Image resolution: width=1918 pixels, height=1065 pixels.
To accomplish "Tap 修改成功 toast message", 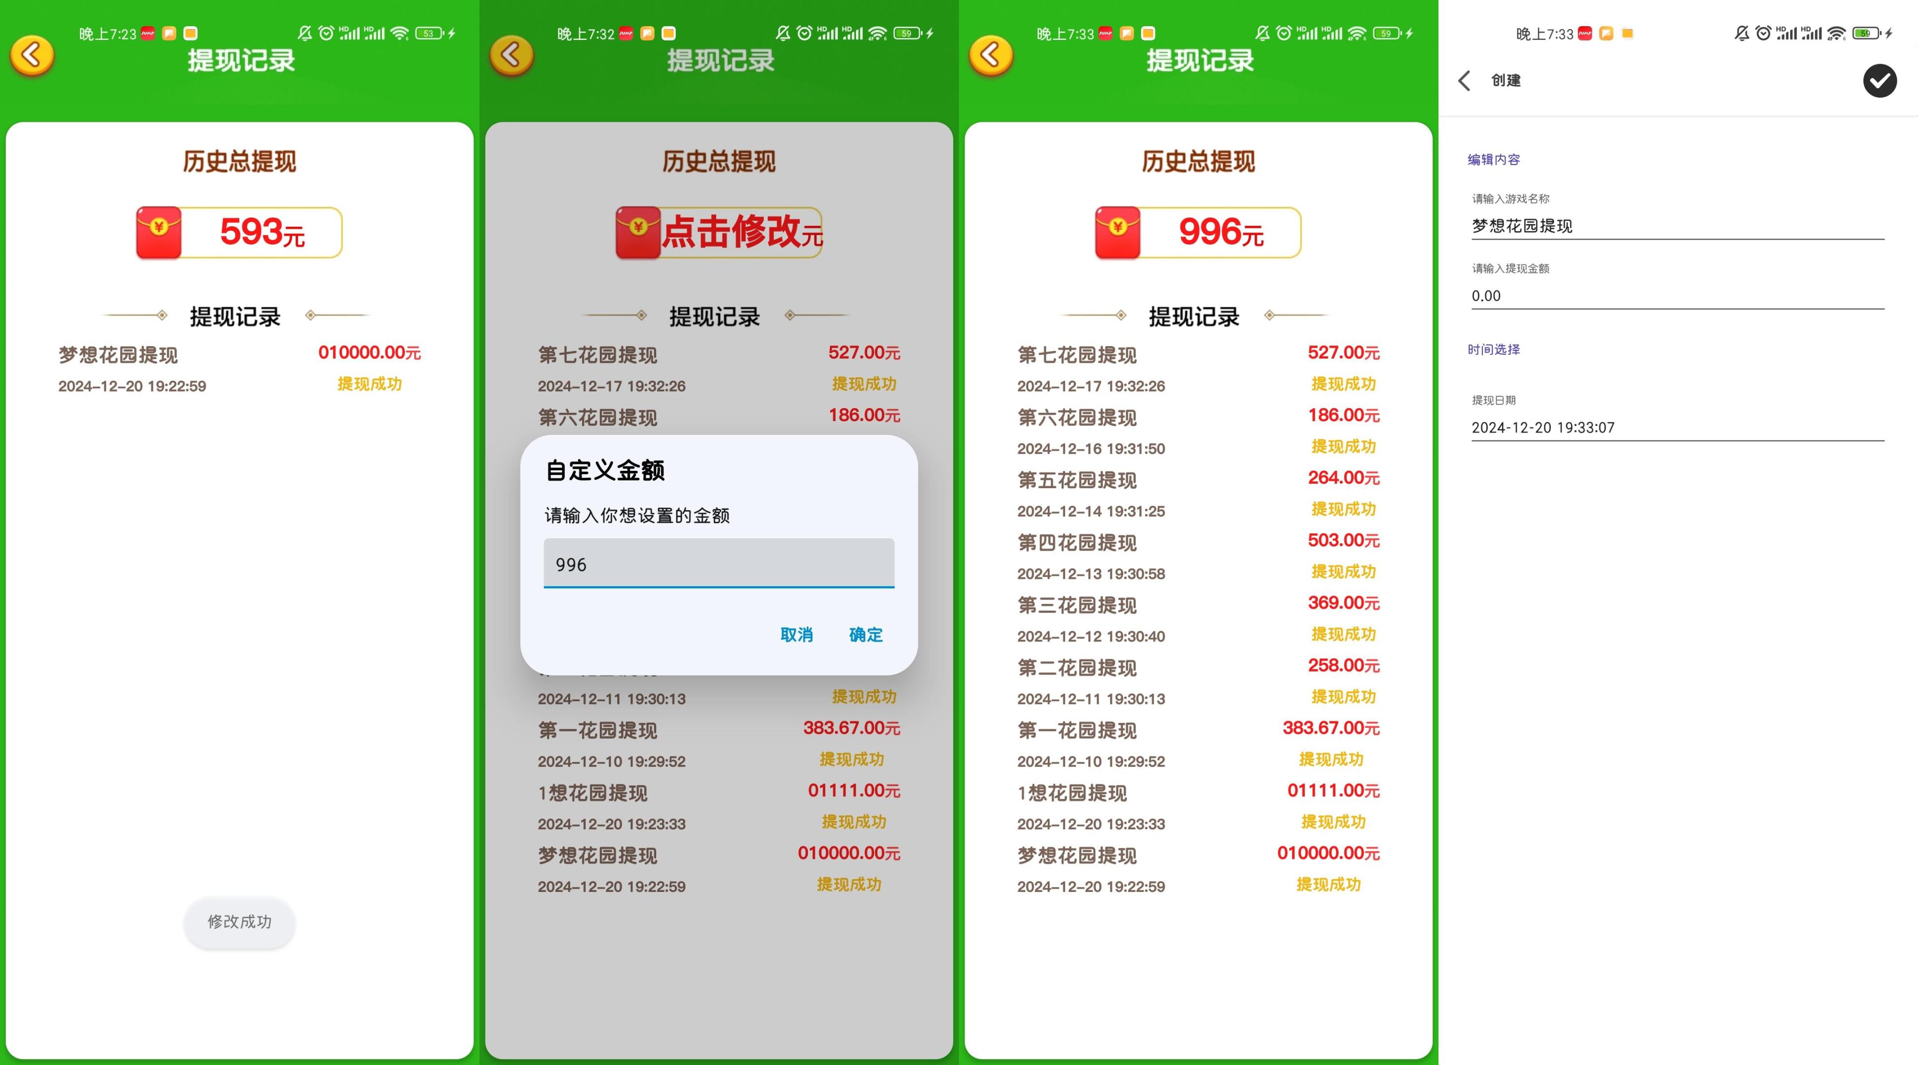I will point(239,922).
